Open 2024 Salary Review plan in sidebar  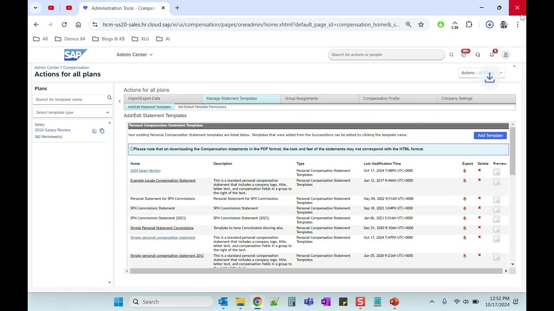pos(52,130)
